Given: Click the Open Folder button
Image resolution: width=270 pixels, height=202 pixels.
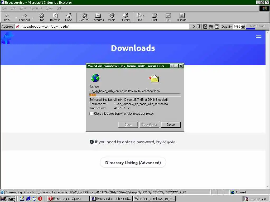Looking at the screenshot, I should [149, 125].
